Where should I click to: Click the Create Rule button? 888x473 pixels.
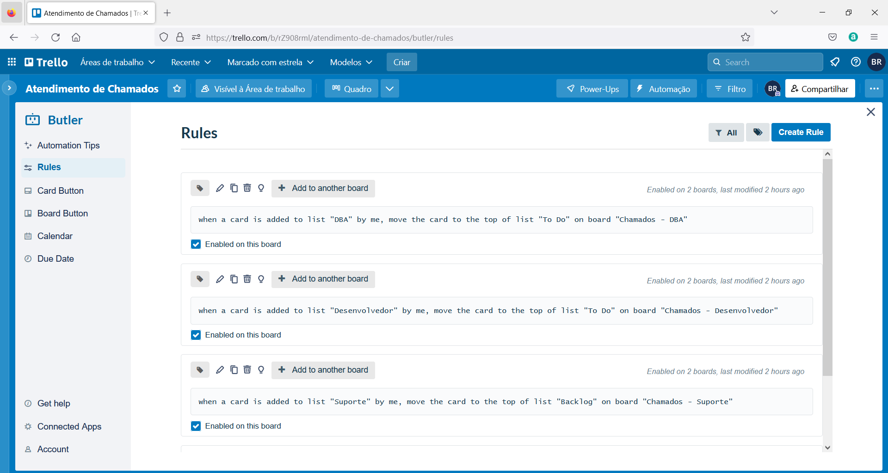(x=801, y=132)
